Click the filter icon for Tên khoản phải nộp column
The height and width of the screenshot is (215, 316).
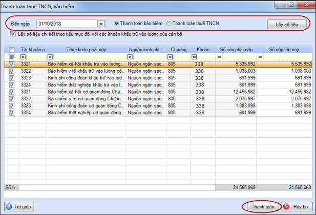coord(50,57)
